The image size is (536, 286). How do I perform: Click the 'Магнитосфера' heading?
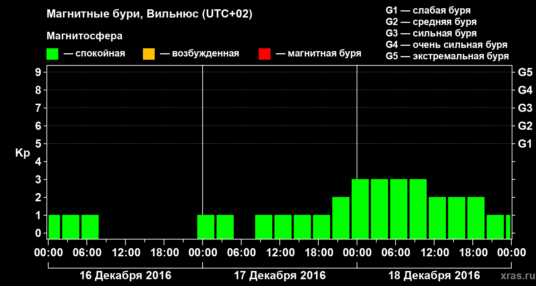tap(84, 36)
